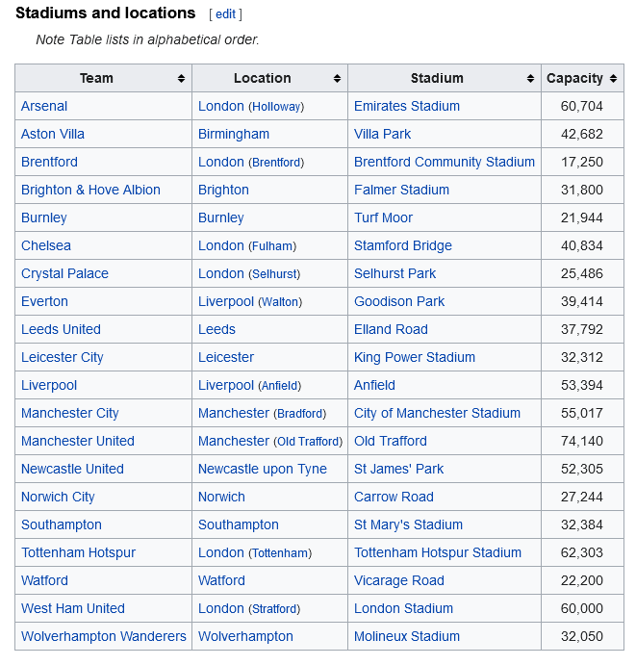Open the Leicester City team link
This screenshot has width=636, height=665.
pyautogui.click(x=63, y=358)
